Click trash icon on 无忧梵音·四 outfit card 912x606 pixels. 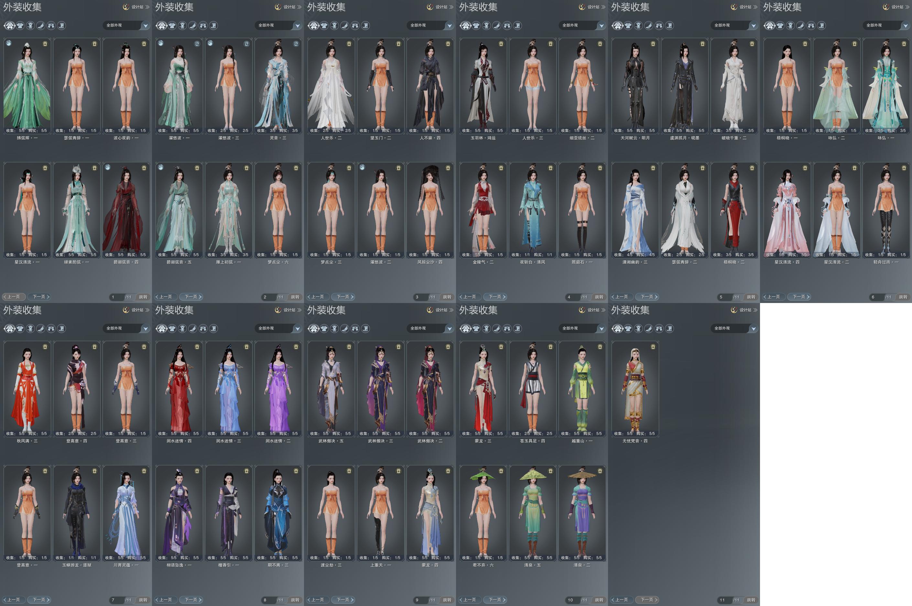pos(653,347)
